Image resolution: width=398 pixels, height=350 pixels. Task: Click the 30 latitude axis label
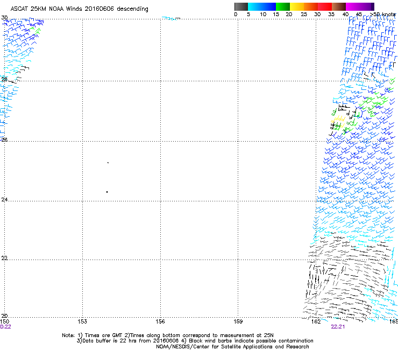tap(4, 18)
